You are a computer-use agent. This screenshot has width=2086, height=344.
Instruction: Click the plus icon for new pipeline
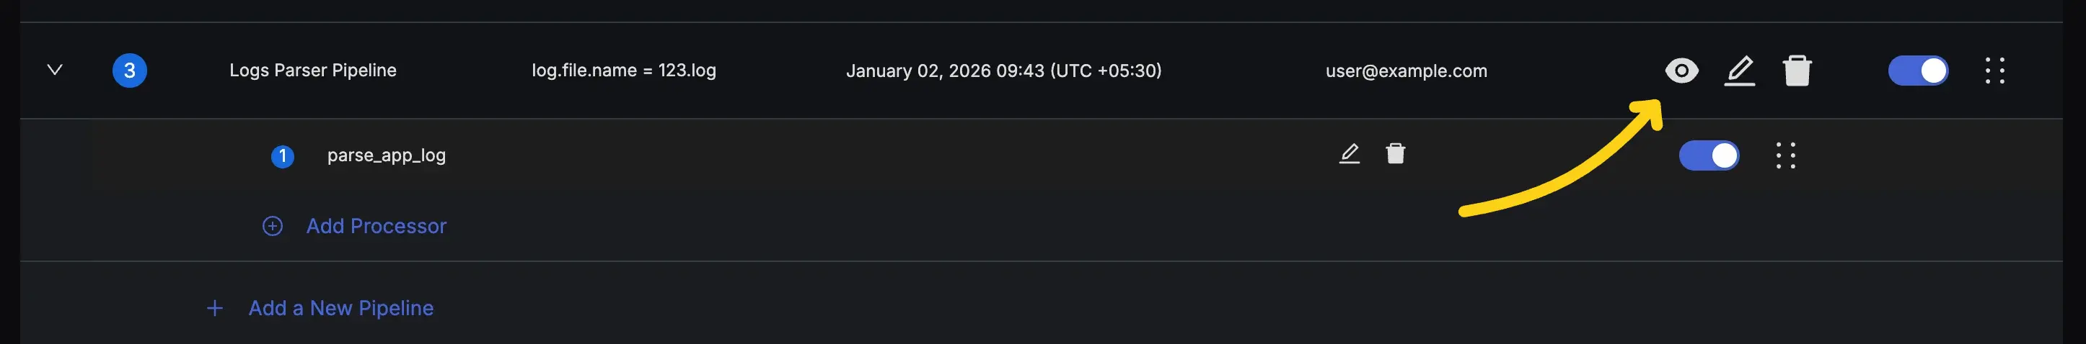click(215, 309)
